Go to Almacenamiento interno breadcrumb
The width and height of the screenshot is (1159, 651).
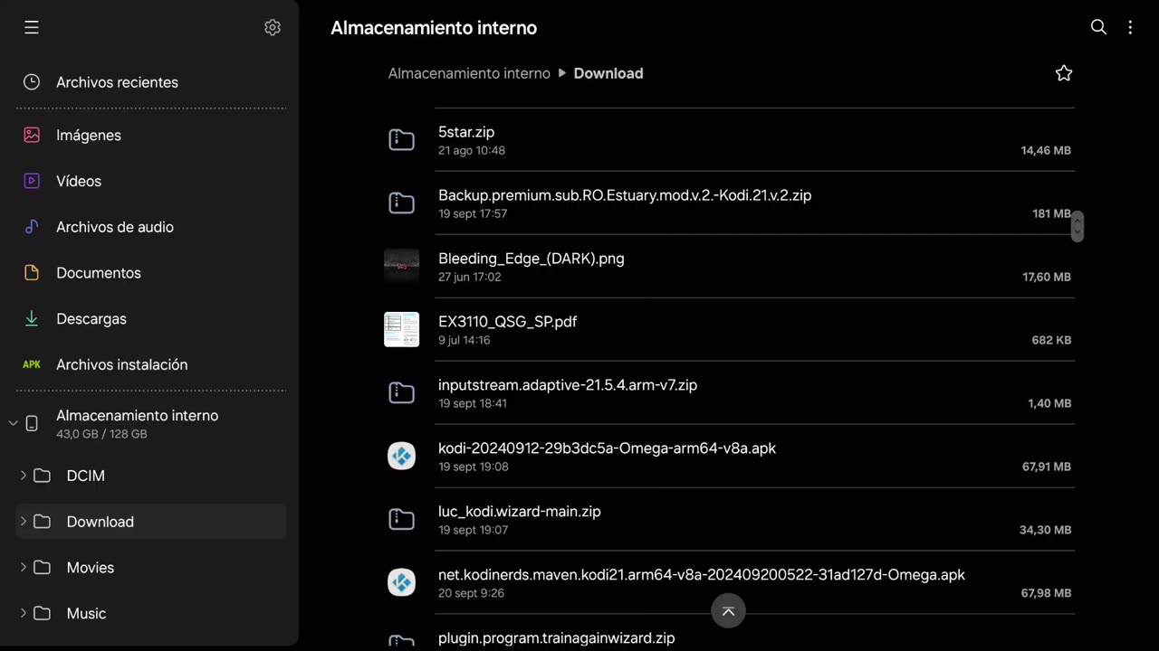point(469,73)
